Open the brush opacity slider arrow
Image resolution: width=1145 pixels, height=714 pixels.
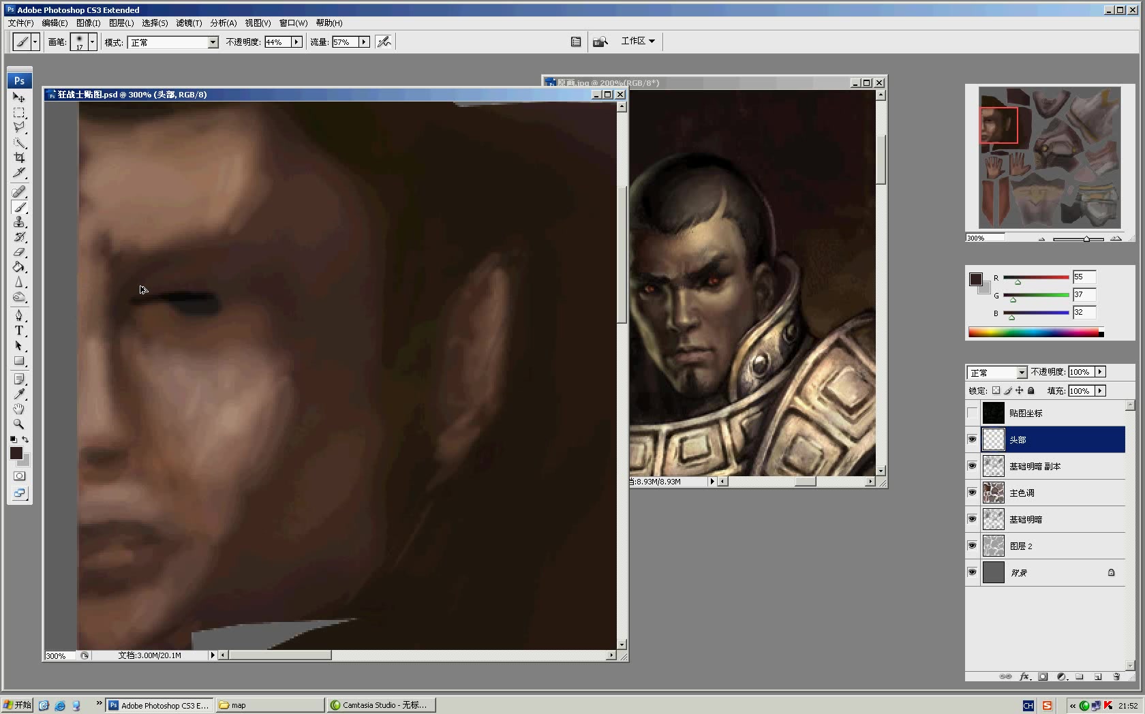tap(296, 42)
